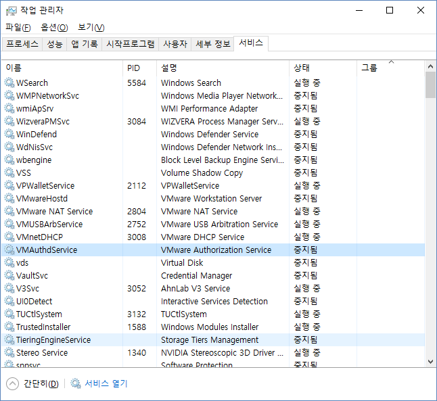Select the Storage Tiers Management description
Image resolution: width=437 pixels, height=401 pixels.
click(210, 340)
